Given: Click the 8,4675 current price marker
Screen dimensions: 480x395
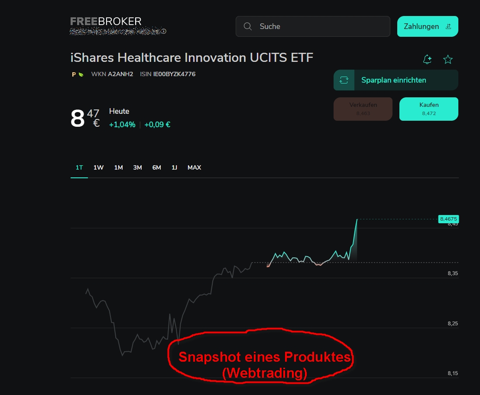Looking at the screenshot, I should point(448,219).
